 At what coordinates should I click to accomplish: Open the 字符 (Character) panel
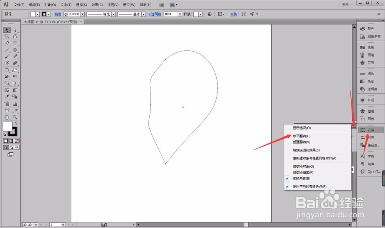pos(370,156)
